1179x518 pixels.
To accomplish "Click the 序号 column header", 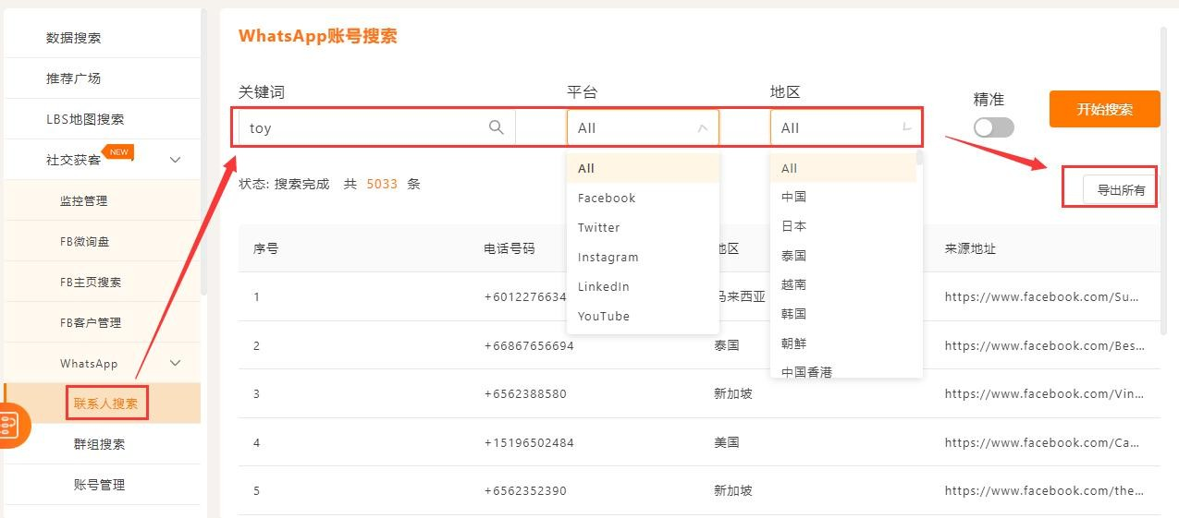I will tap(265, 248).
